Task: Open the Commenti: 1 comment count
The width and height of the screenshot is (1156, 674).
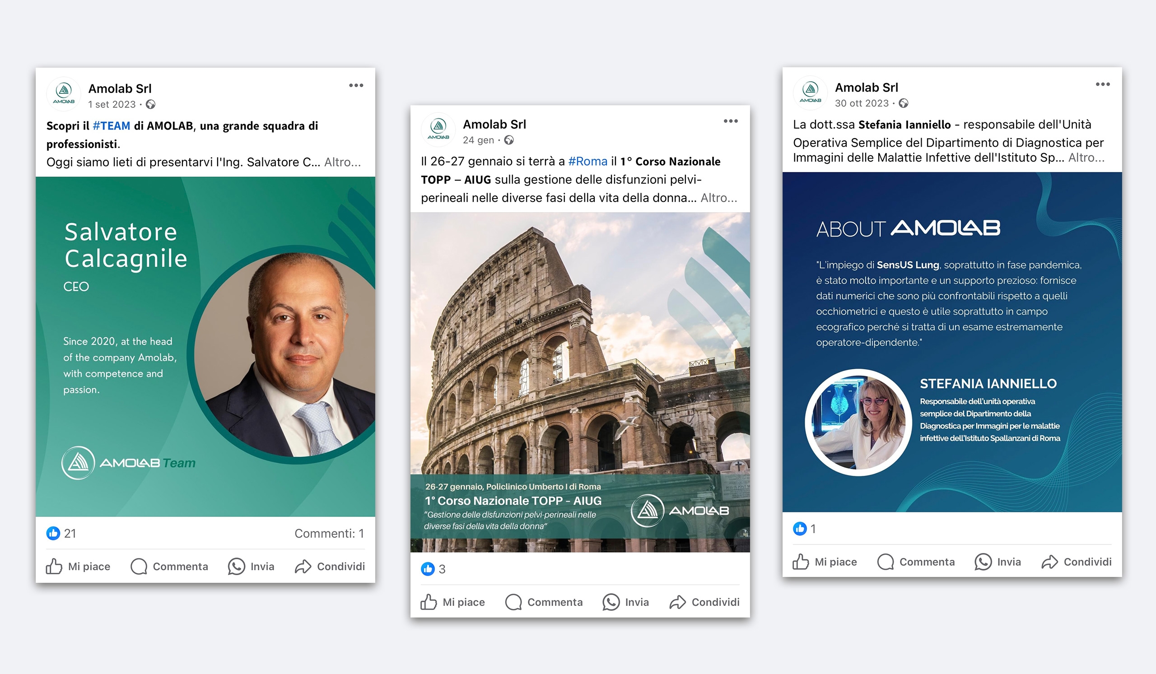Action: pyautogui.click(x=329, y=533)
